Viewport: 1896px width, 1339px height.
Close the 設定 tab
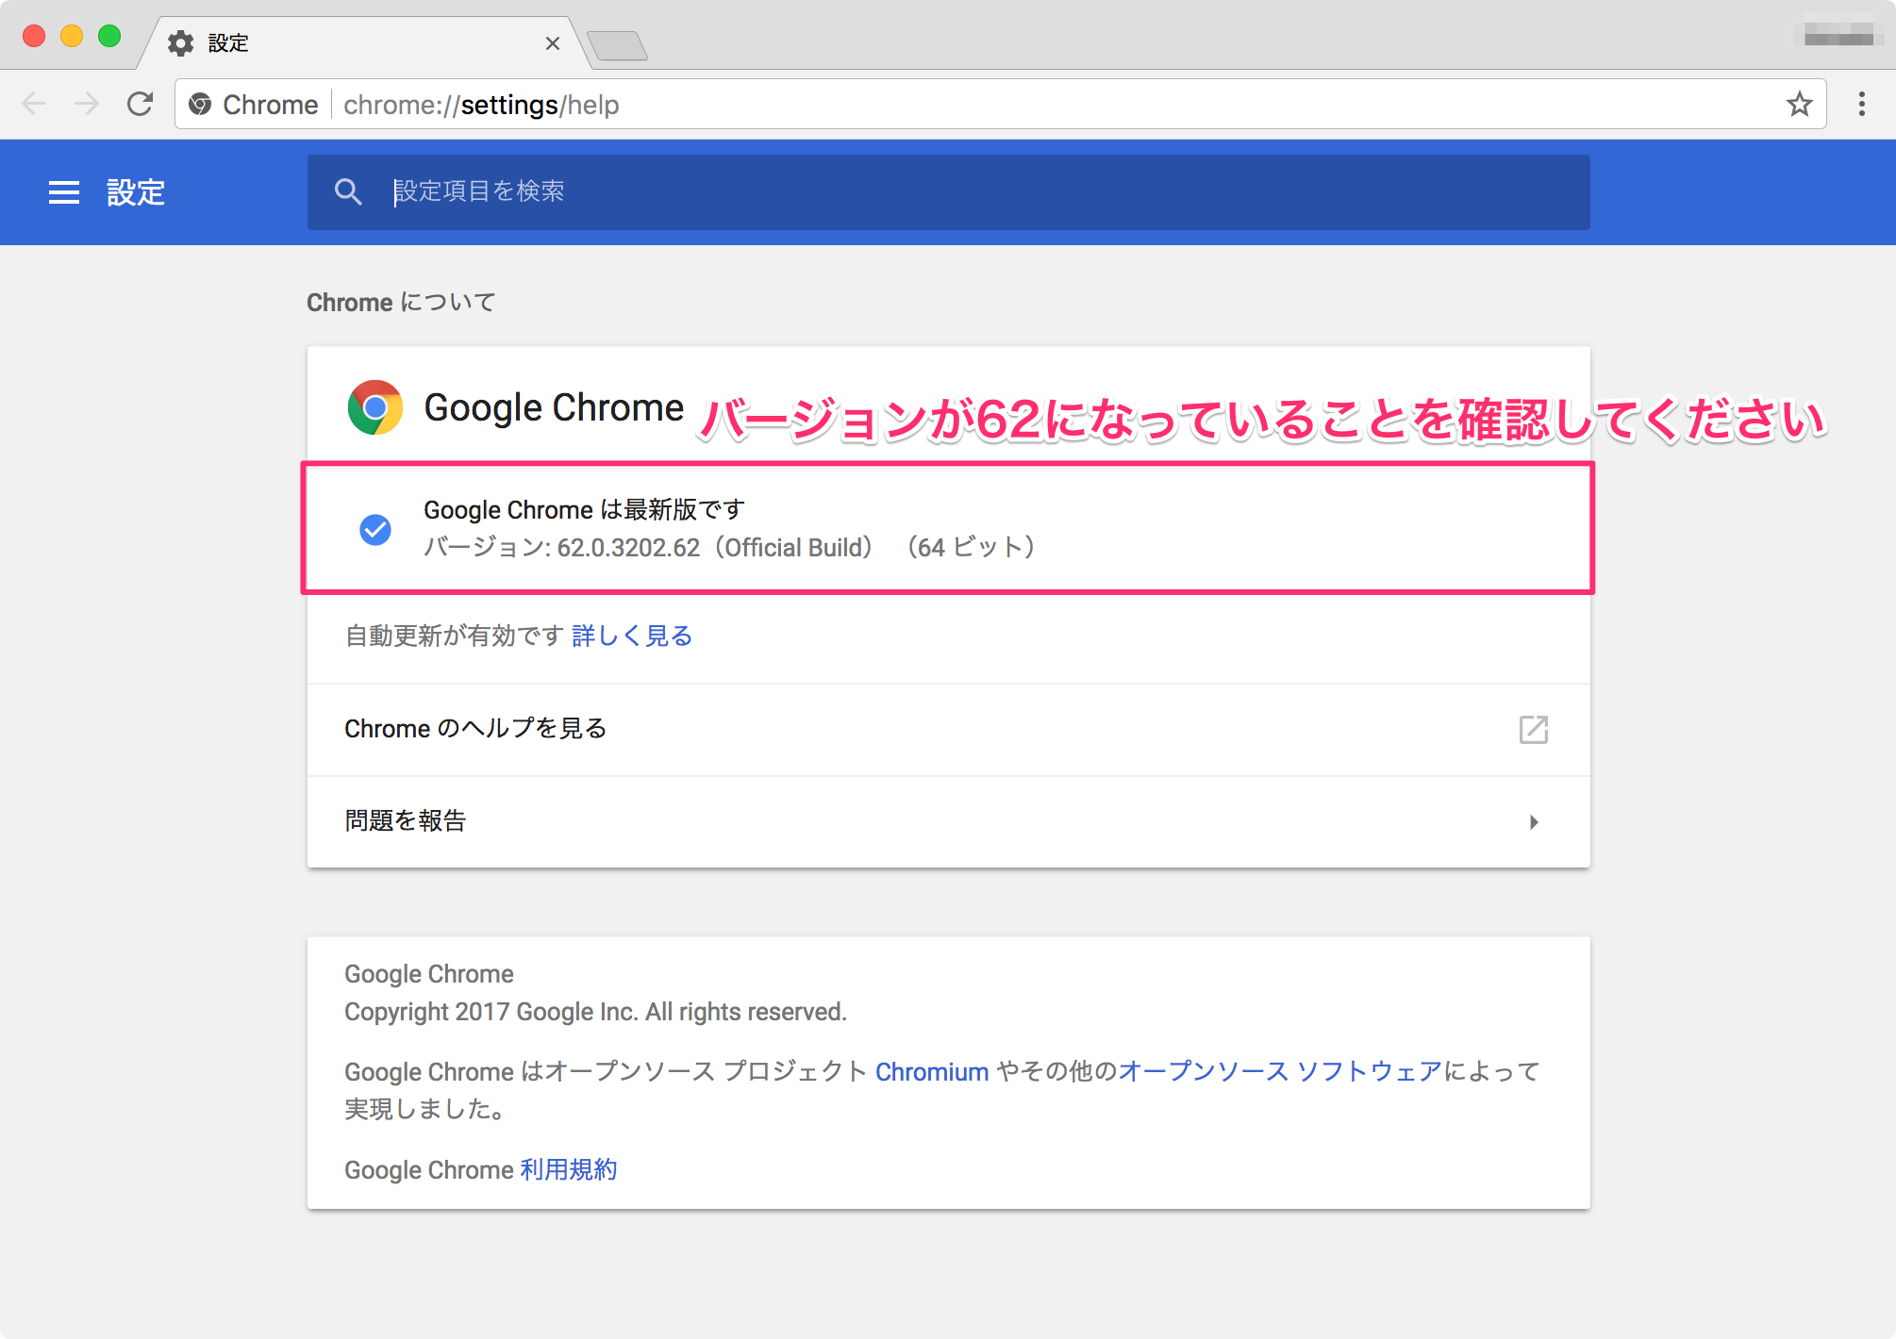pyautogui.click(x=553, y=43)
